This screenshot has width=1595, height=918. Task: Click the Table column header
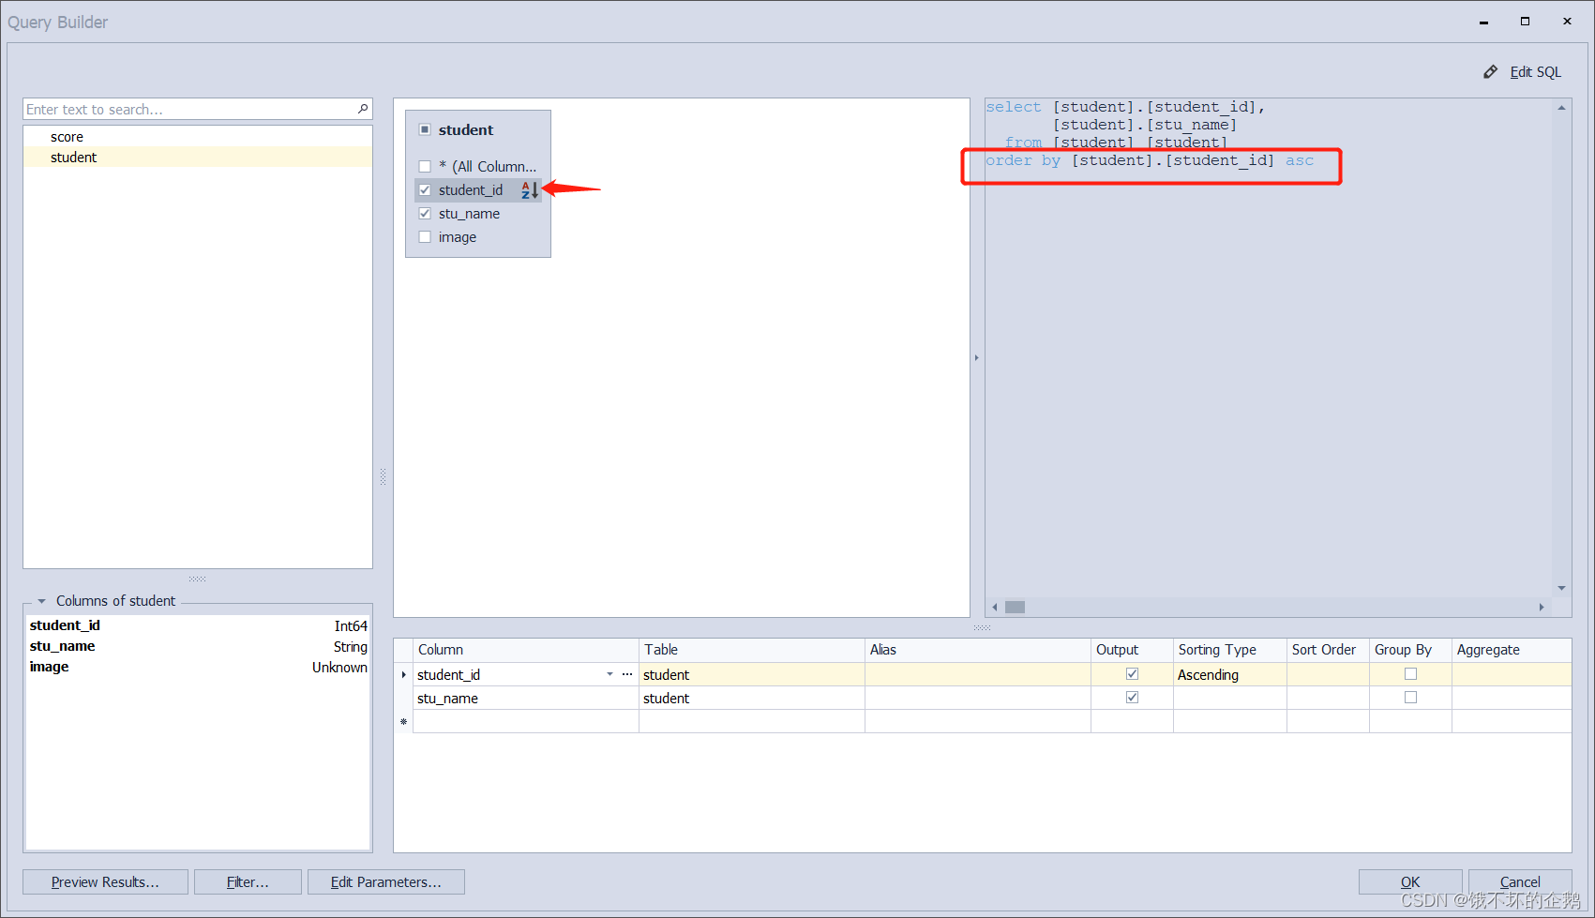pyautogui.click(x=752, y=650)
